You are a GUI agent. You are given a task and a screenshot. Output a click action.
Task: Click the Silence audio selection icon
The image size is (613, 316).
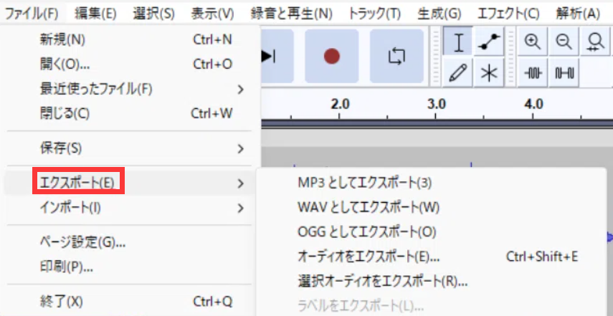[564, 72]
